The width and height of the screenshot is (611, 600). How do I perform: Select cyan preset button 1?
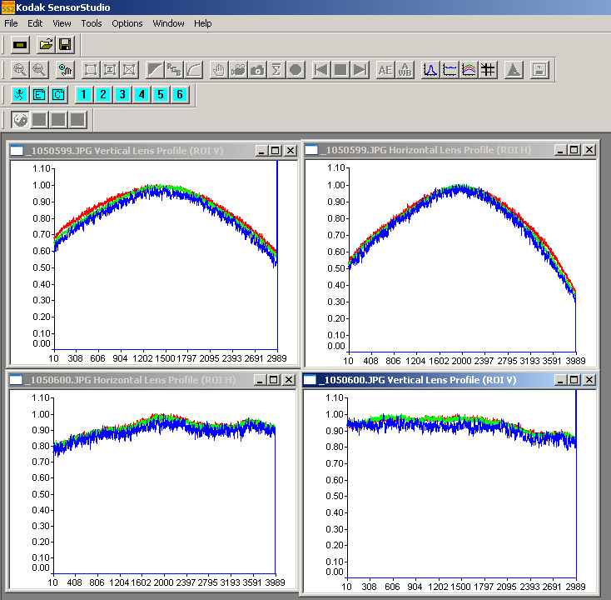84,95
